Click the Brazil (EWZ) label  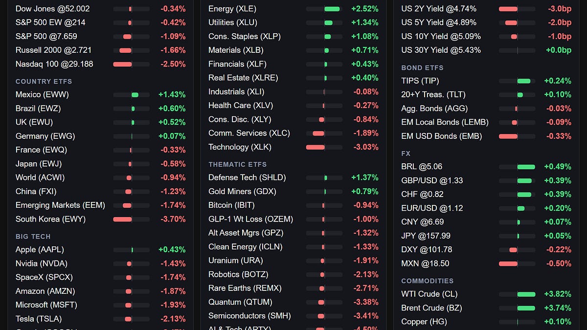[x=38, y=109]
